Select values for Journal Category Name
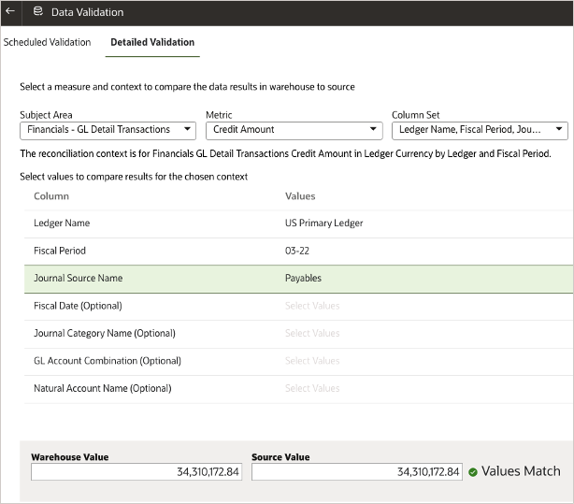The width and height of the screenshot is (574, 504). pos(312,333)
